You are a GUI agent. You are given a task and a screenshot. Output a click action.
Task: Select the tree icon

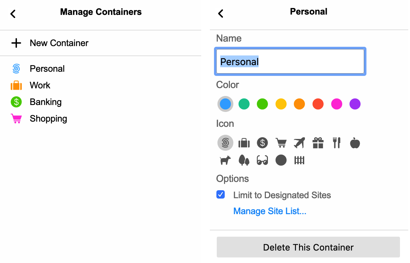point(244,160)
